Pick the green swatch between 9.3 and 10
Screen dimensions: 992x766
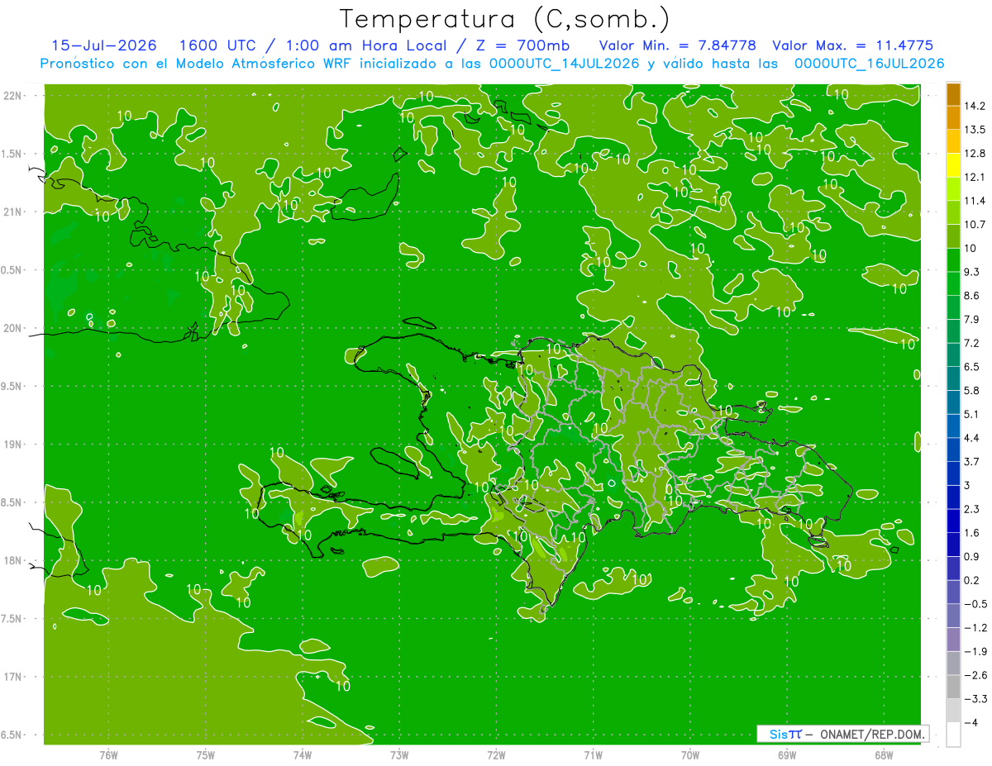[x=953, y=260]
